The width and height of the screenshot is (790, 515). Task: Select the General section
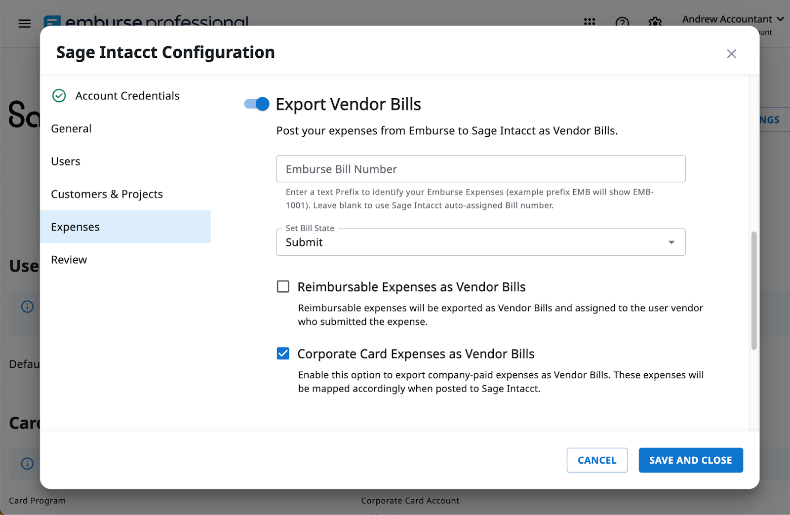[x=125, y=128]
